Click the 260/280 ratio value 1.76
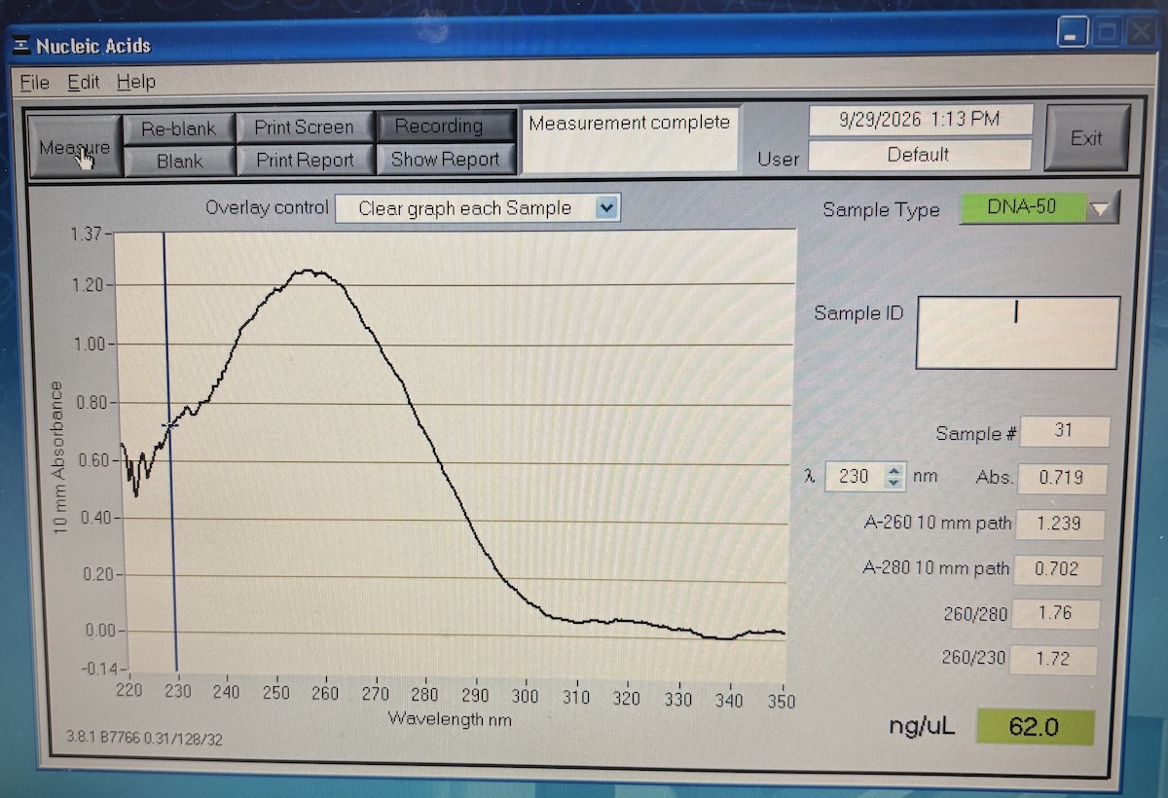Image resolution: width=1168 pixels, height=798 pixels. (x=1055, y=614)
